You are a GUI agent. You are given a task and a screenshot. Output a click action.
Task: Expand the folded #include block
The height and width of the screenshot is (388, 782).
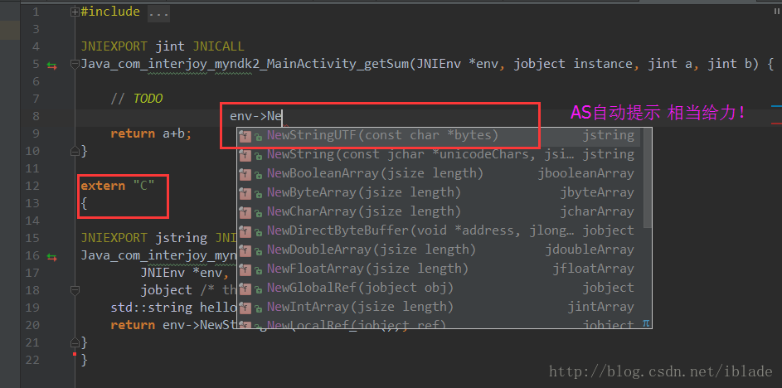[75, 12]
